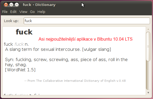This screenshot has width=153, height=99.
Task: Click the italic pronunciation word before 'n.'
Action: point(19,44)
